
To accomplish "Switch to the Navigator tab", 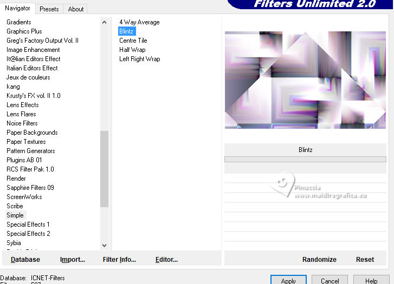I will pos(17,8).
